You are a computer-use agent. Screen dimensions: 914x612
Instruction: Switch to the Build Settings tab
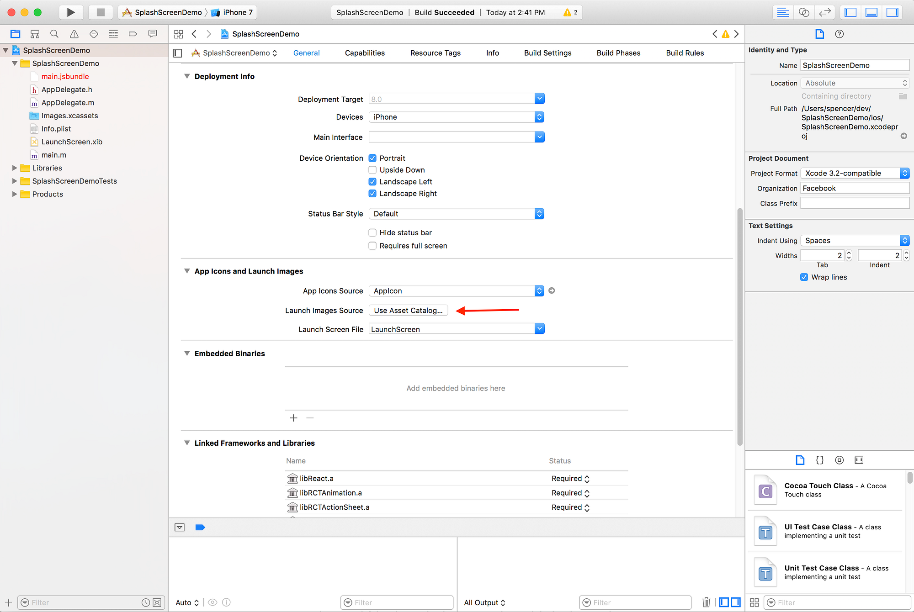click(547, 53)
